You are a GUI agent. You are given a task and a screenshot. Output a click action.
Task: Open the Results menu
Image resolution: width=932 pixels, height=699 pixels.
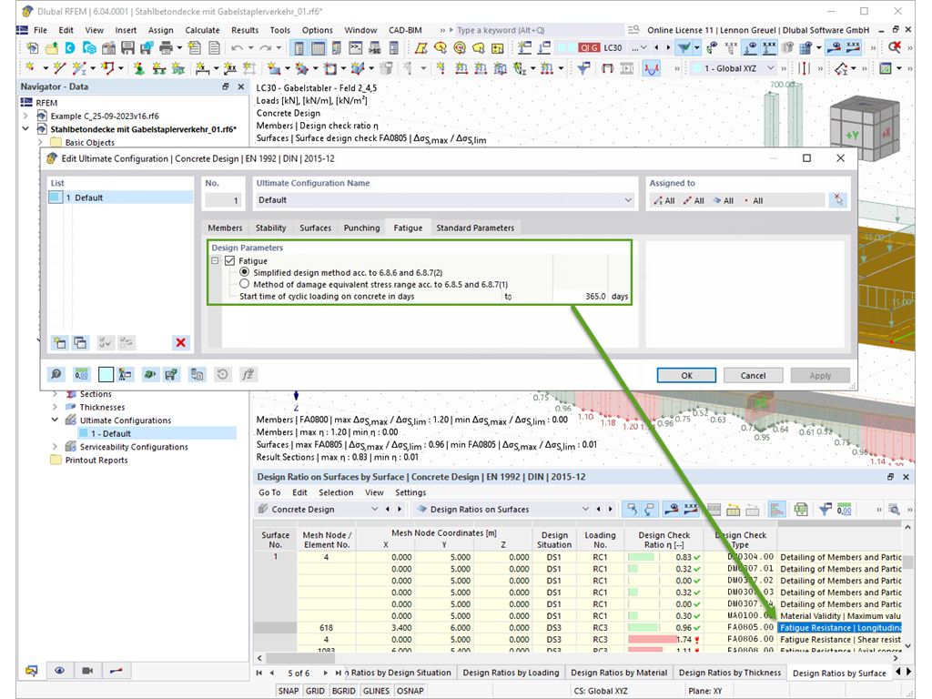click(x=245, y=30)
